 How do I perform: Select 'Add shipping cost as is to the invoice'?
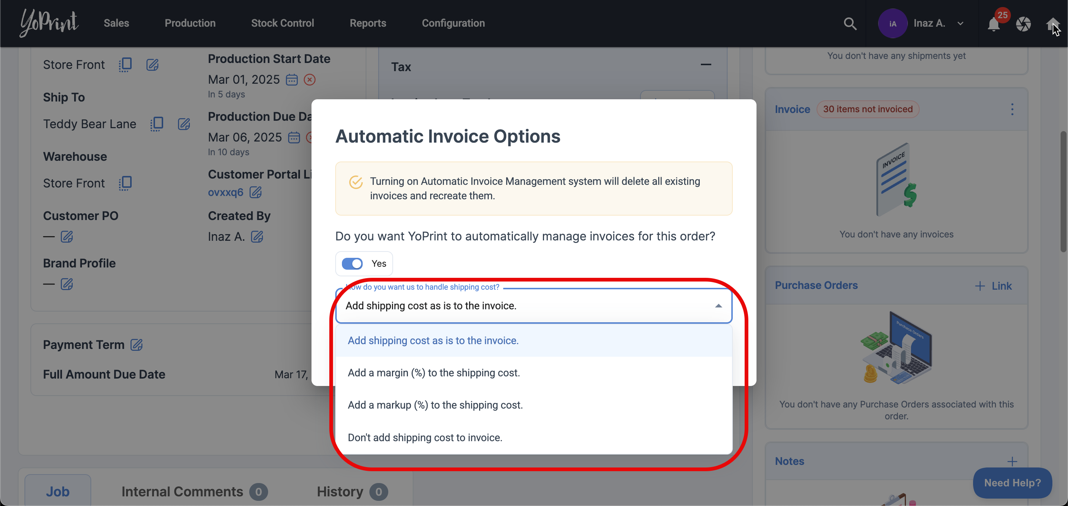(534, 340)
